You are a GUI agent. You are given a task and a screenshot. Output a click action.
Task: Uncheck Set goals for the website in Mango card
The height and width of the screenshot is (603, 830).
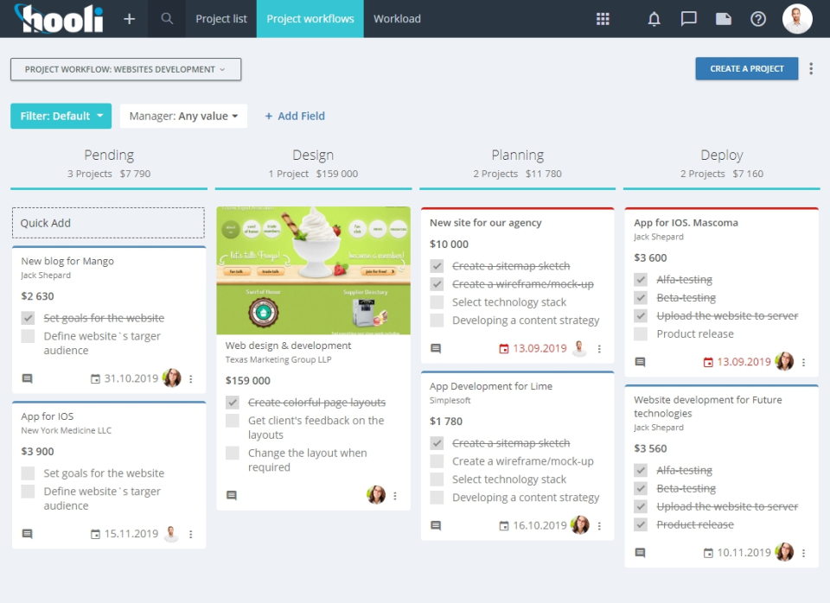point(28,318)
